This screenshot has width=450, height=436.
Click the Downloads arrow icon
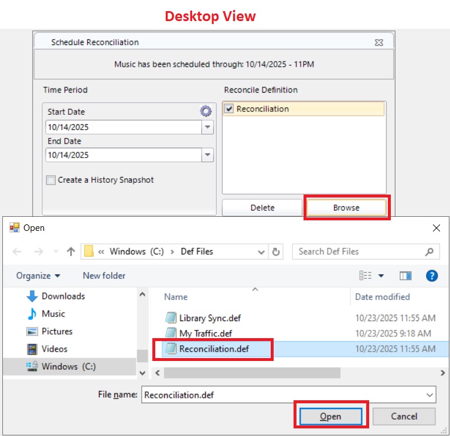pyautogui.click(x=32, y=296)
